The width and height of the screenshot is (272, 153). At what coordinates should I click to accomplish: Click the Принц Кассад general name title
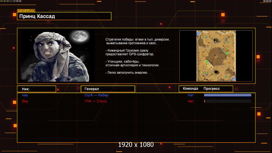point(37,16)
